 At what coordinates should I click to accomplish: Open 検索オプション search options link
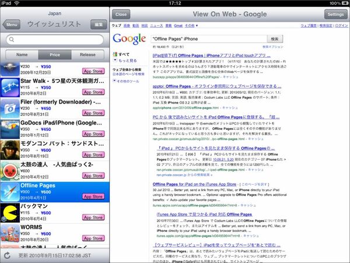pos(273,47)
